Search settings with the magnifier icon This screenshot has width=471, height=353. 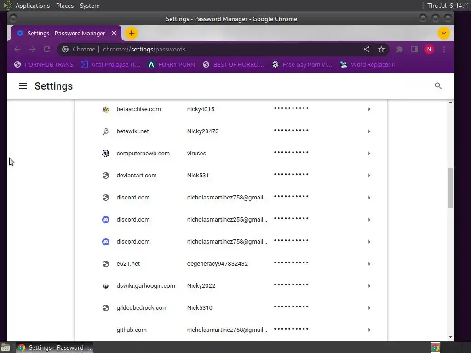[438, 86]
